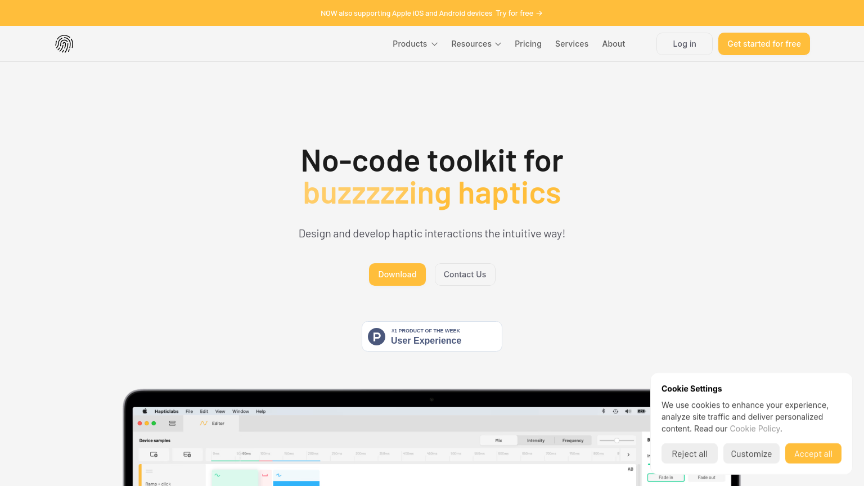Toggle the Fade in option
864x486 pixels.
tap(666, 478)
